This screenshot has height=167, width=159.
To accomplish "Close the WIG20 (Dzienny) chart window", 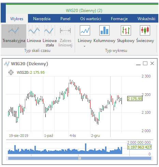I will coord(152,63).
